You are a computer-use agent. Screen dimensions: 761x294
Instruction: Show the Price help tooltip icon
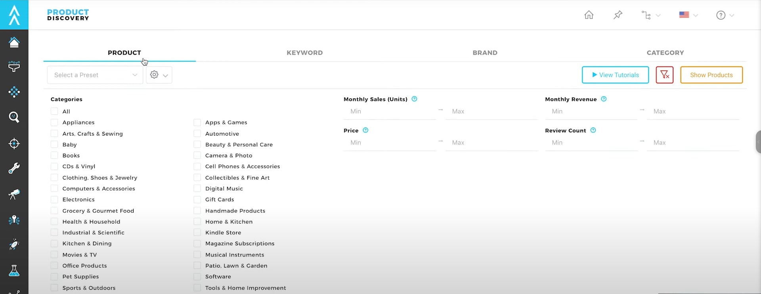[365, 130]
